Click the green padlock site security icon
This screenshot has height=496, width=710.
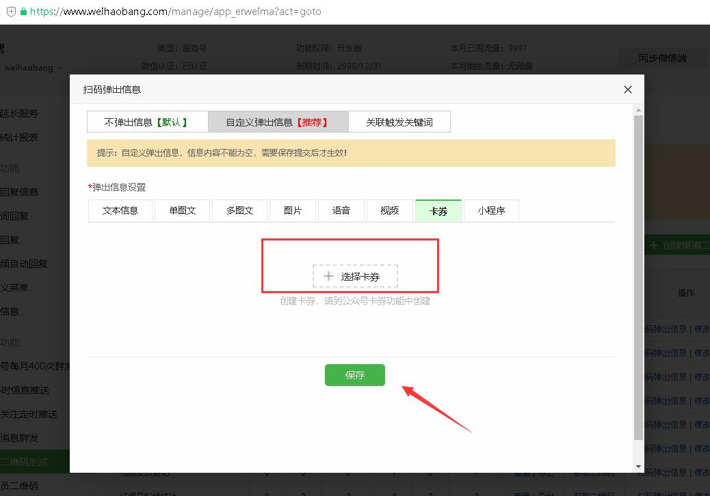(x=23, y=12)
